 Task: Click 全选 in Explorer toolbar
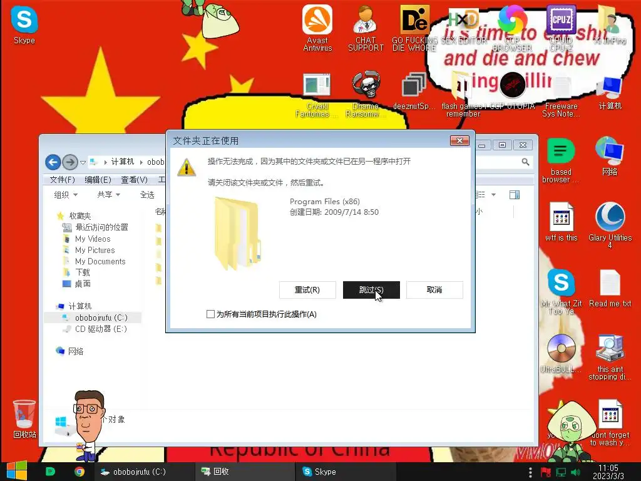click(x=147, y=195)
